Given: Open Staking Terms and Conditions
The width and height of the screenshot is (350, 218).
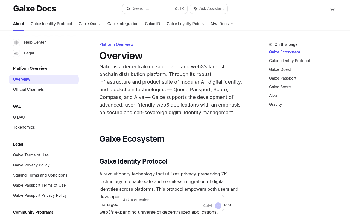Looking at the screenshot, I should point(40,175).
